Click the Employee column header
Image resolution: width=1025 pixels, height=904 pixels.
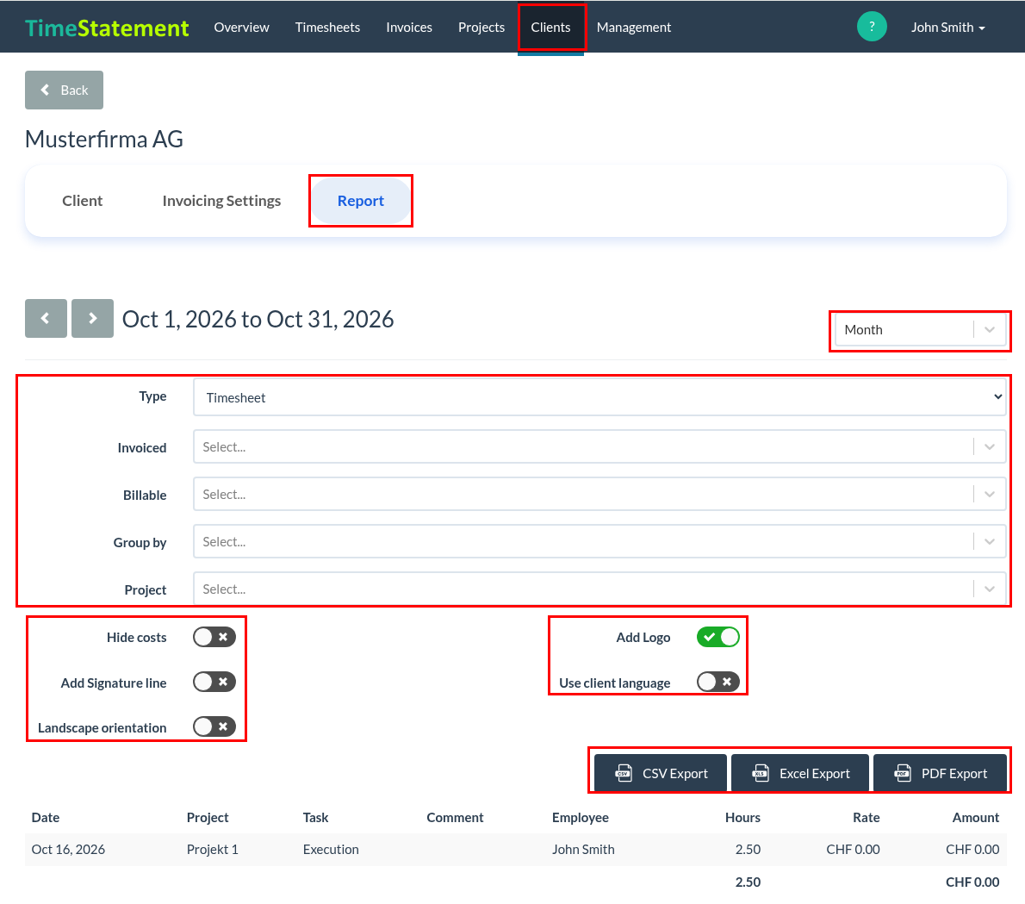point(580,817)
